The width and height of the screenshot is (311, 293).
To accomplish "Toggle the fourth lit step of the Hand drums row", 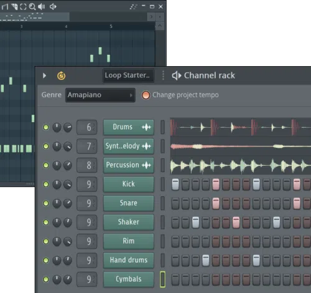I will click(x=206, y=261).
